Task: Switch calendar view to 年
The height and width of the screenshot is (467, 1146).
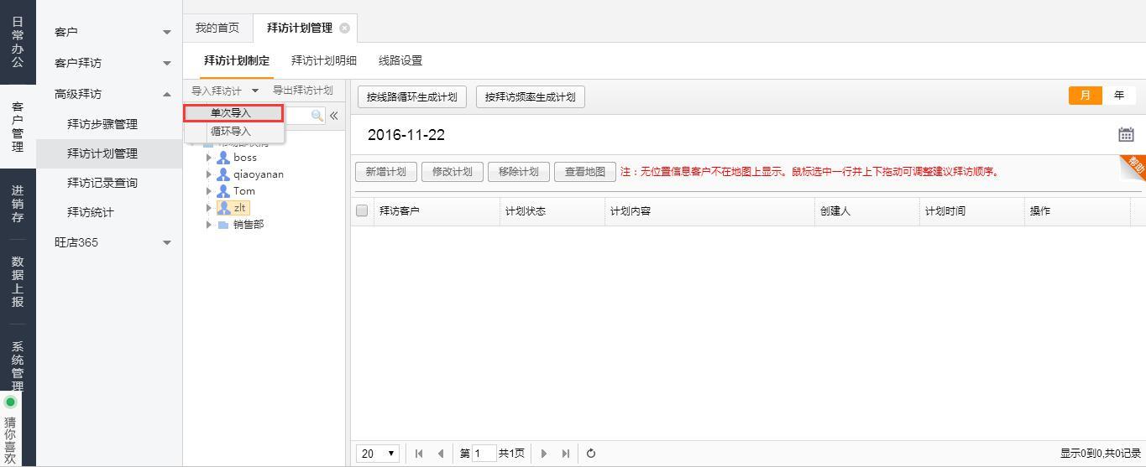Action: pyautogui.click(x=1118, y=95)
